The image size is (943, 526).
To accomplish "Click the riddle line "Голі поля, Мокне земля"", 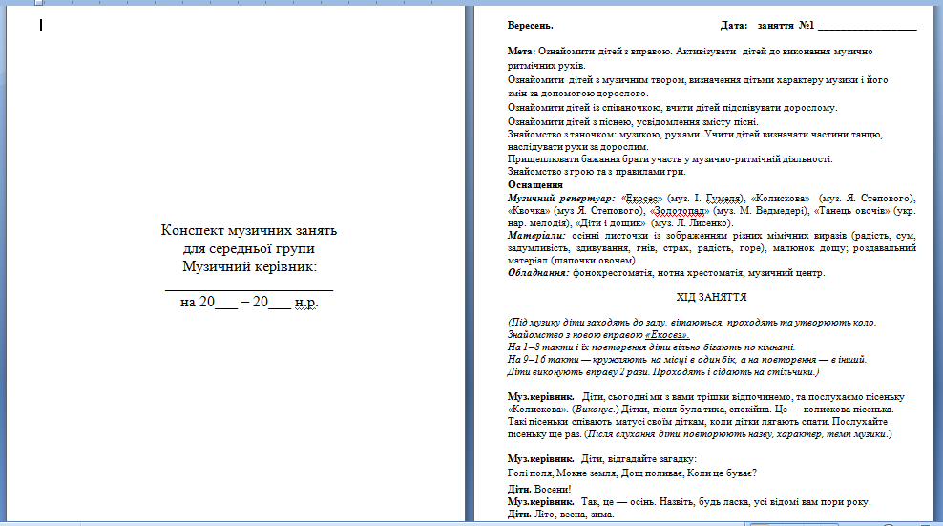I will 632,473.
